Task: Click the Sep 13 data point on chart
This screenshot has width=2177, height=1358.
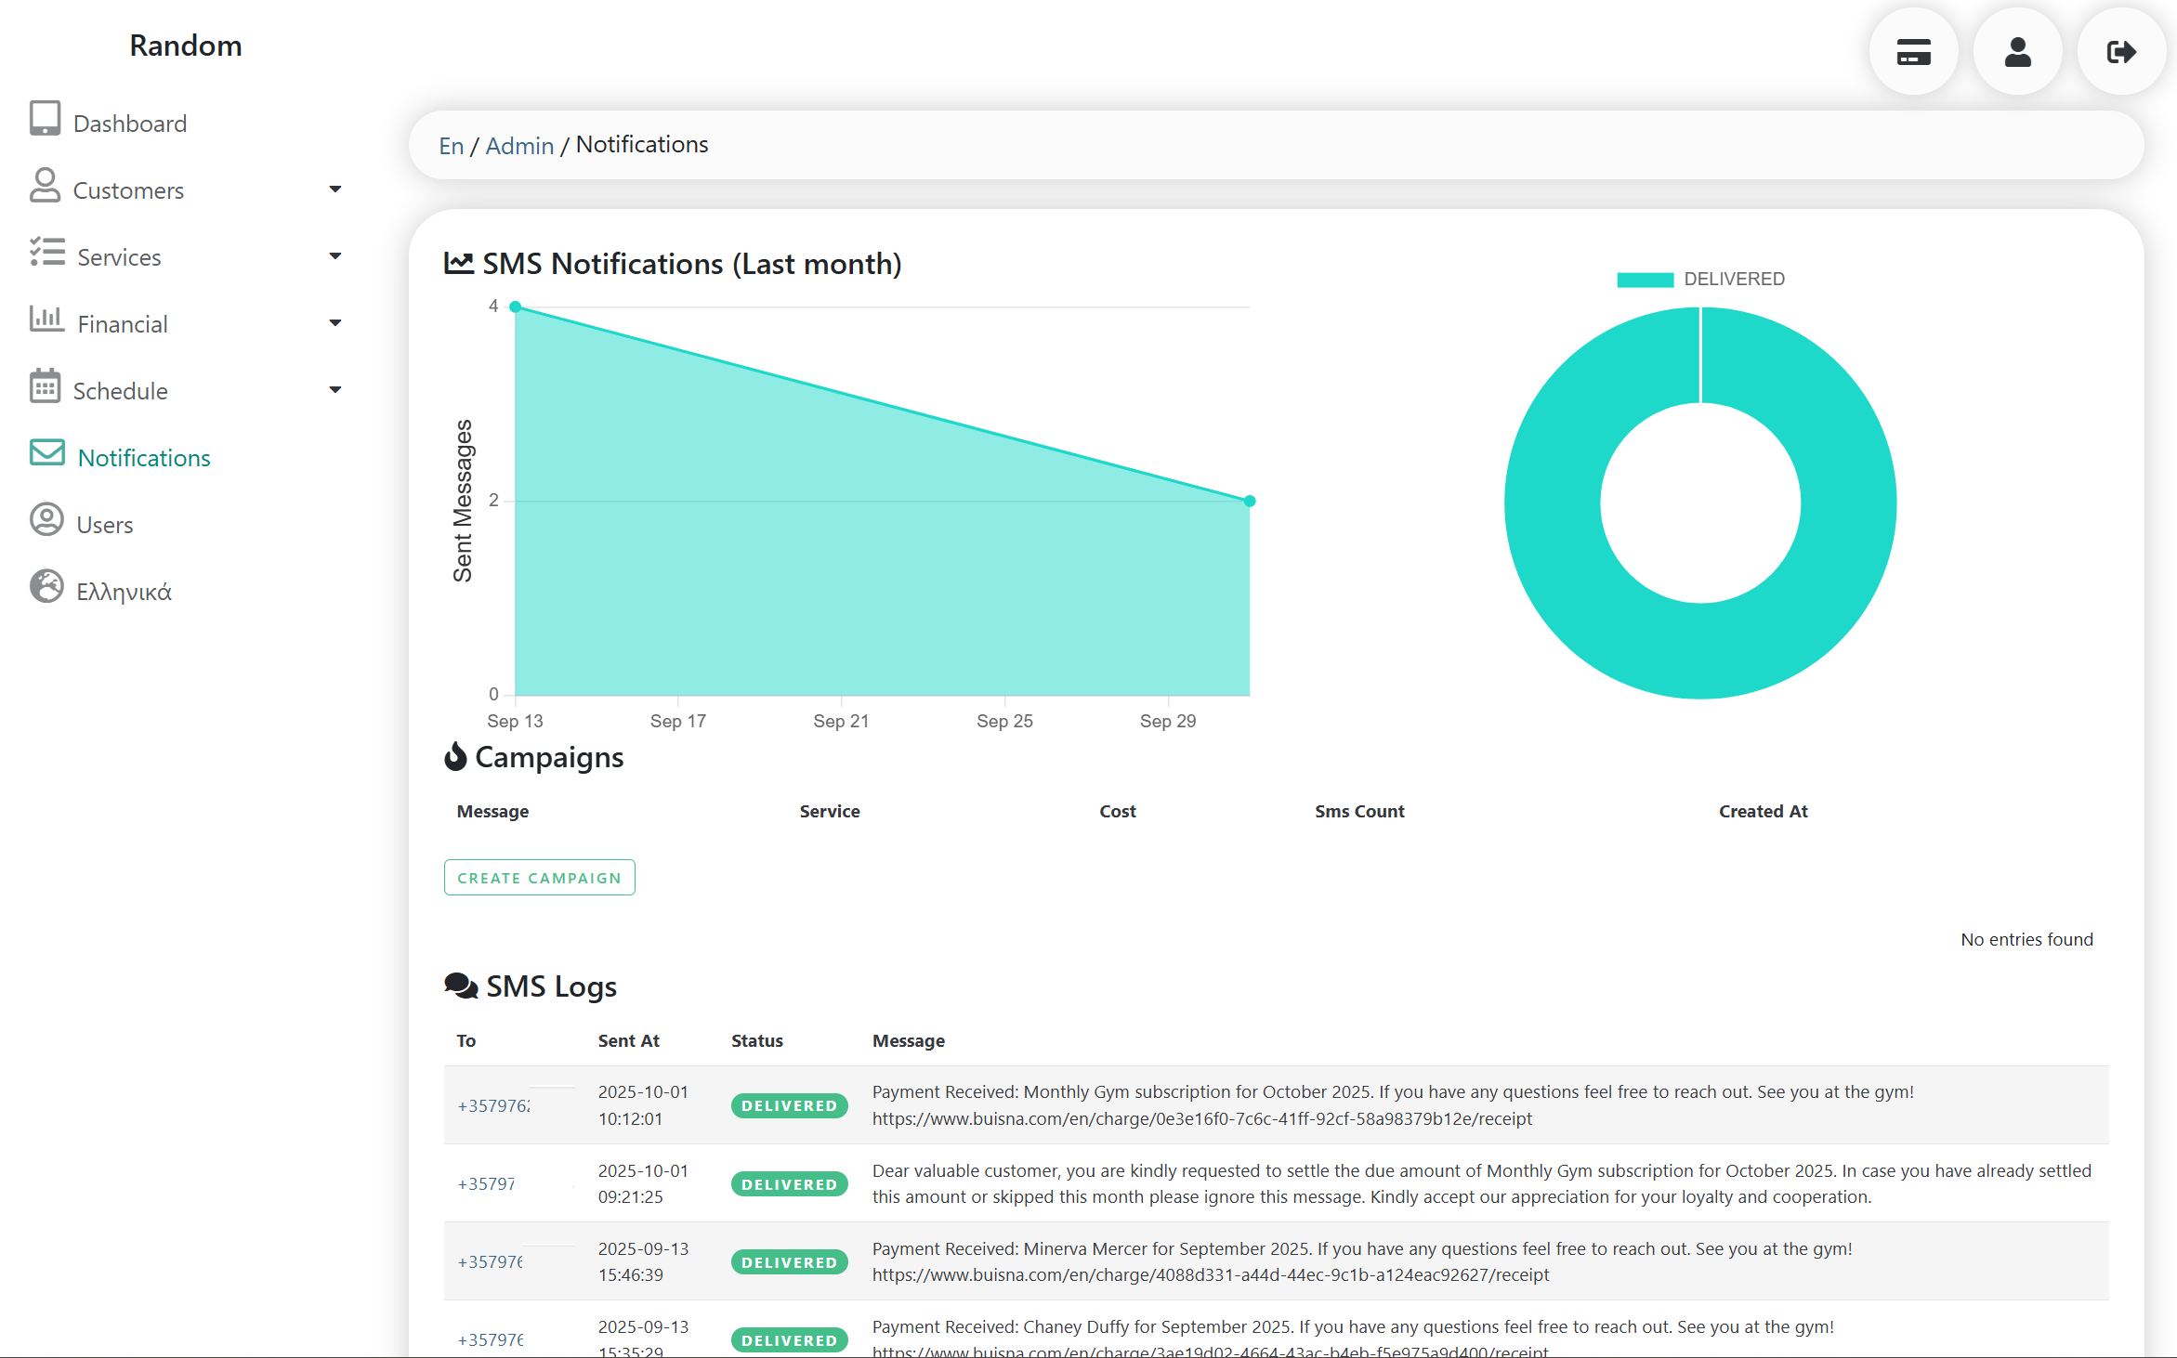Action: (x=516, y=307)
